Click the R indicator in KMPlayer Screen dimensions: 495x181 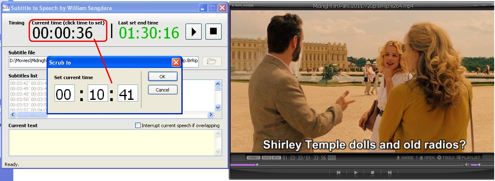click(x=329, y=157)
